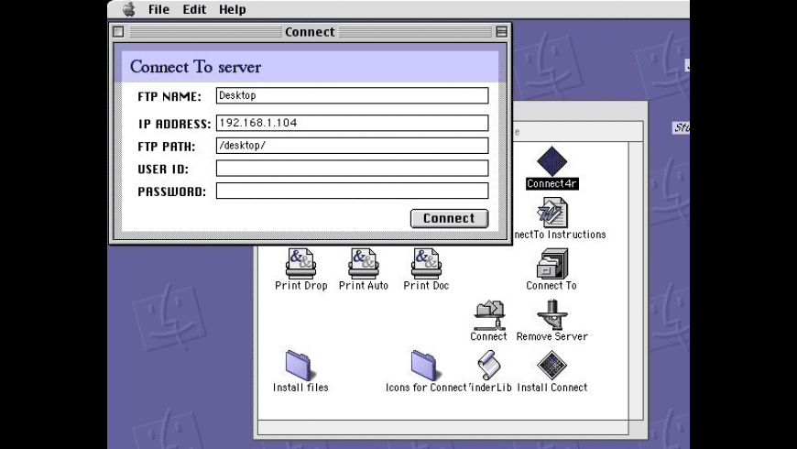
Task: Click the Connect button in dialog
Action: click(x=449, y=218)
